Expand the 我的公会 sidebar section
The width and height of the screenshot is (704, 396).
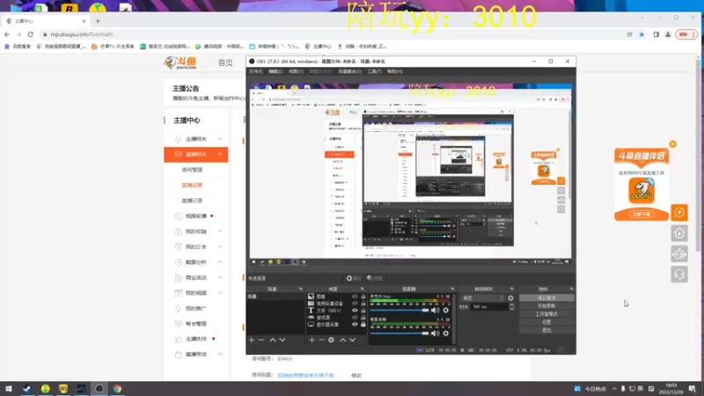(220, 246)
